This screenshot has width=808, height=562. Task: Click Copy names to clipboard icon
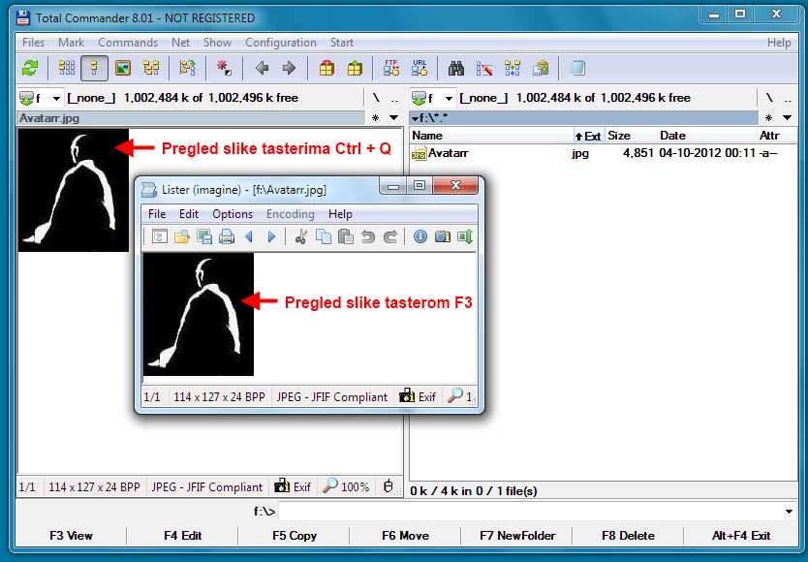point(541,68)
